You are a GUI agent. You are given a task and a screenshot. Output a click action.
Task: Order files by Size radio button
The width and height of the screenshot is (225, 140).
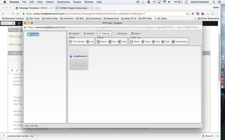(153, 41)
